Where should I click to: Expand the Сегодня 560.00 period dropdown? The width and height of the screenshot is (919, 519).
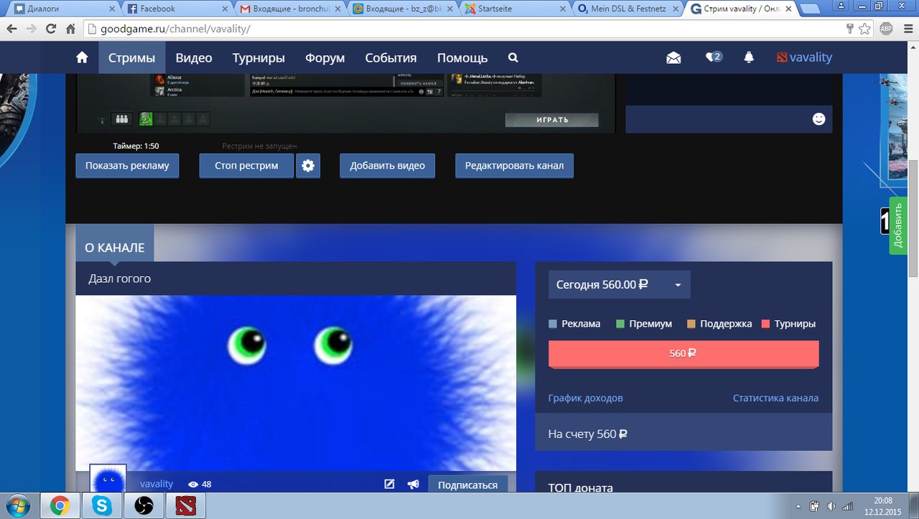coord(620,284)
